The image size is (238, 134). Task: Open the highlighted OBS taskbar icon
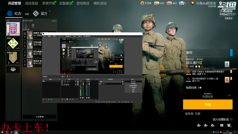(16, 132)
